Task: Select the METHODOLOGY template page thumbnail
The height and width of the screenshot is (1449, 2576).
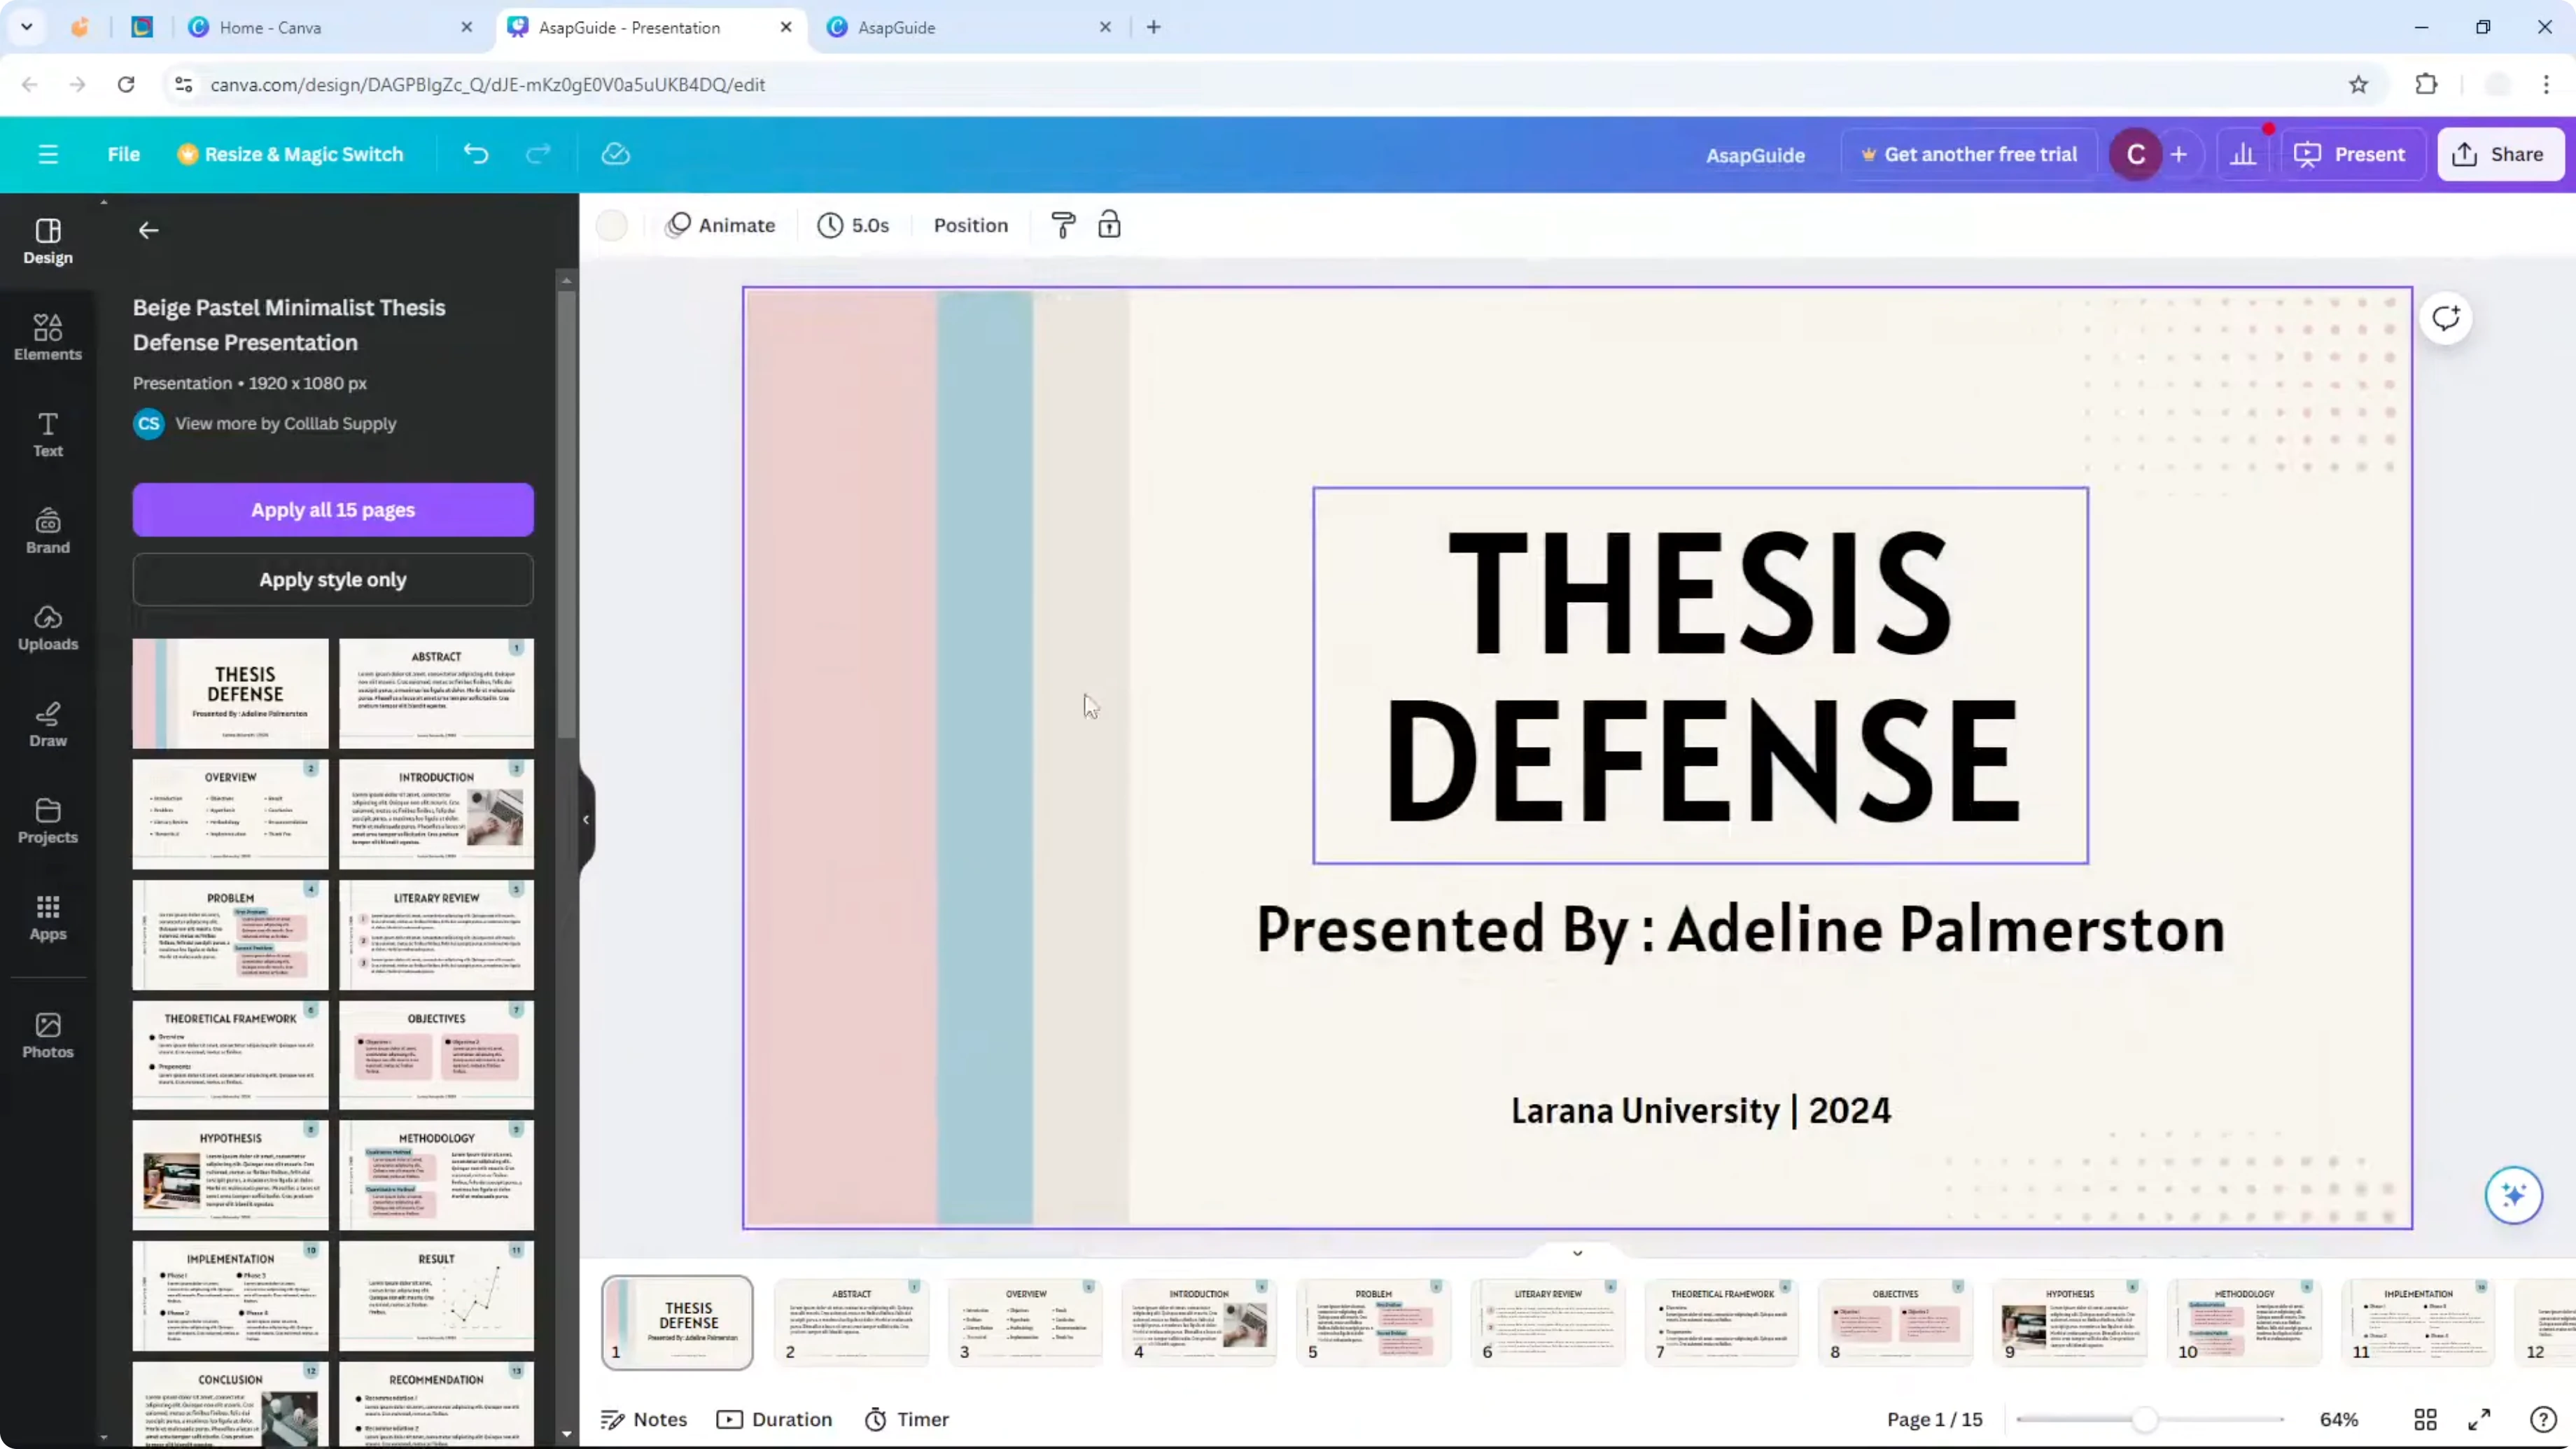Action: [x=436, y=1175]
